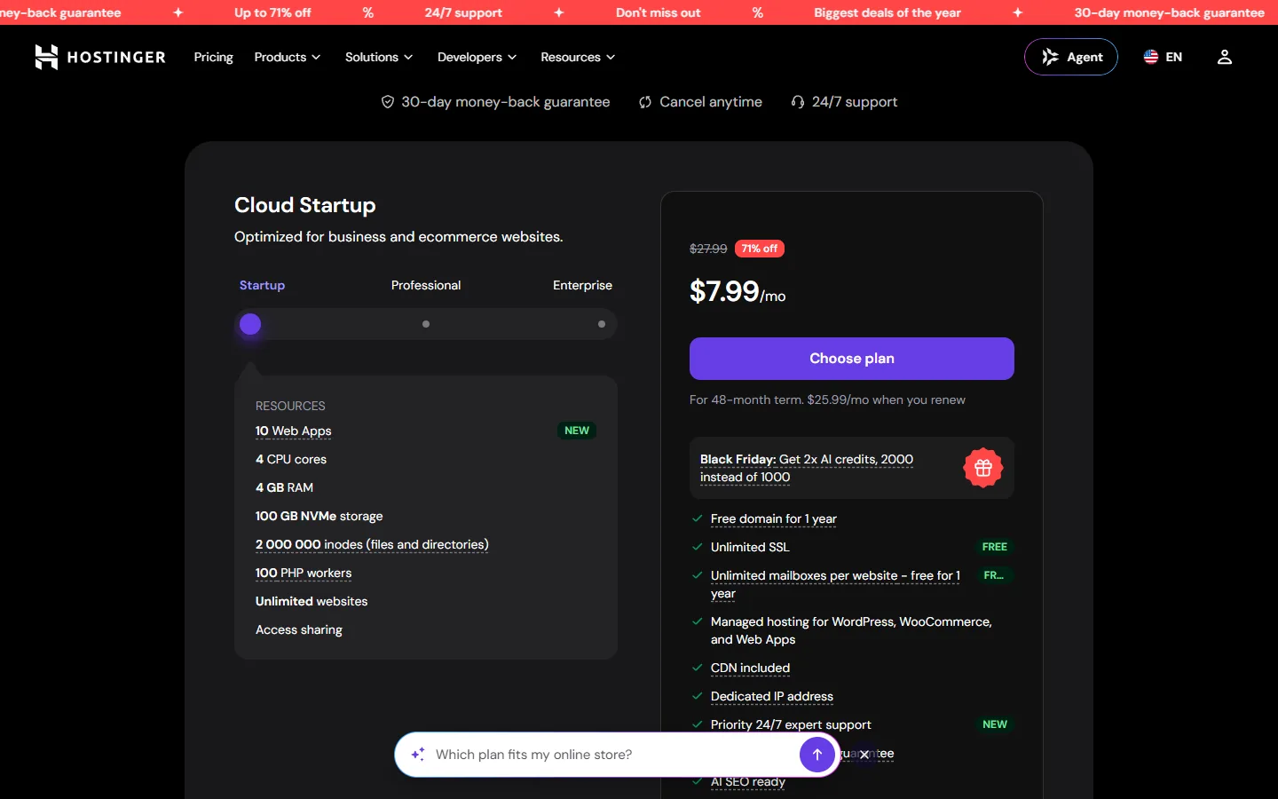Open the Developers dropdown menu
The height and width of the screenshot is (799, 1278).
[x=477, y=57]
